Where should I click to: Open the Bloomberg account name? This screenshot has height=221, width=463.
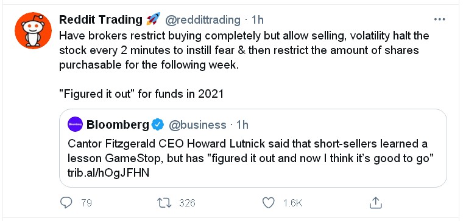click(118, 125)
